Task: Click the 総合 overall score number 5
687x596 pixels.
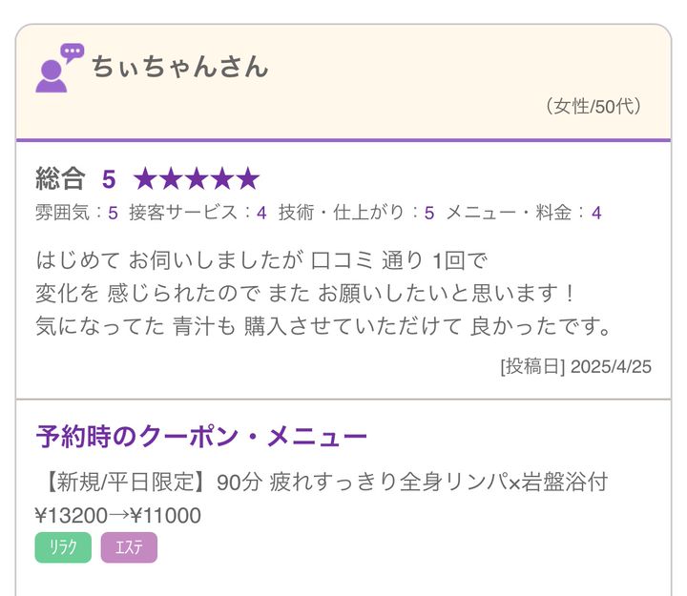Action: pyautogui.click(x=109, y=178)
